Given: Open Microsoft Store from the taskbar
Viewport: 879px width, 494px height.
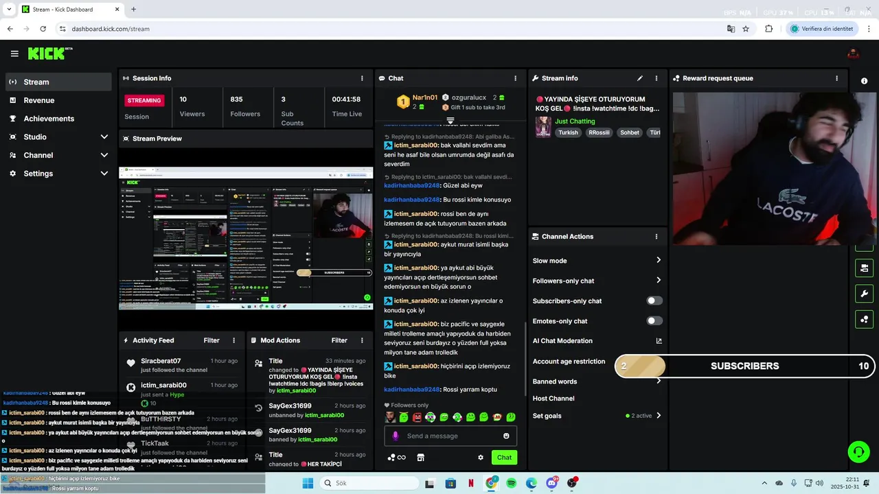Looking at the screenshot, I should tap(450, 483).
